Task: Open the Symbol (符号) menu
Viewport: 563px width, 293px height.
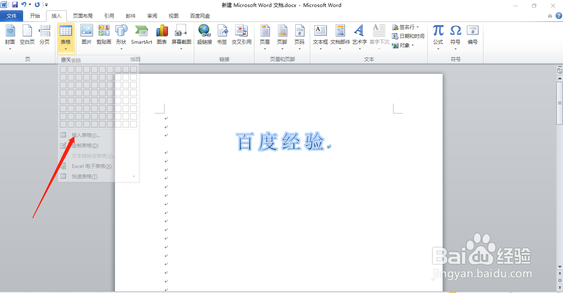Action: 455,37
